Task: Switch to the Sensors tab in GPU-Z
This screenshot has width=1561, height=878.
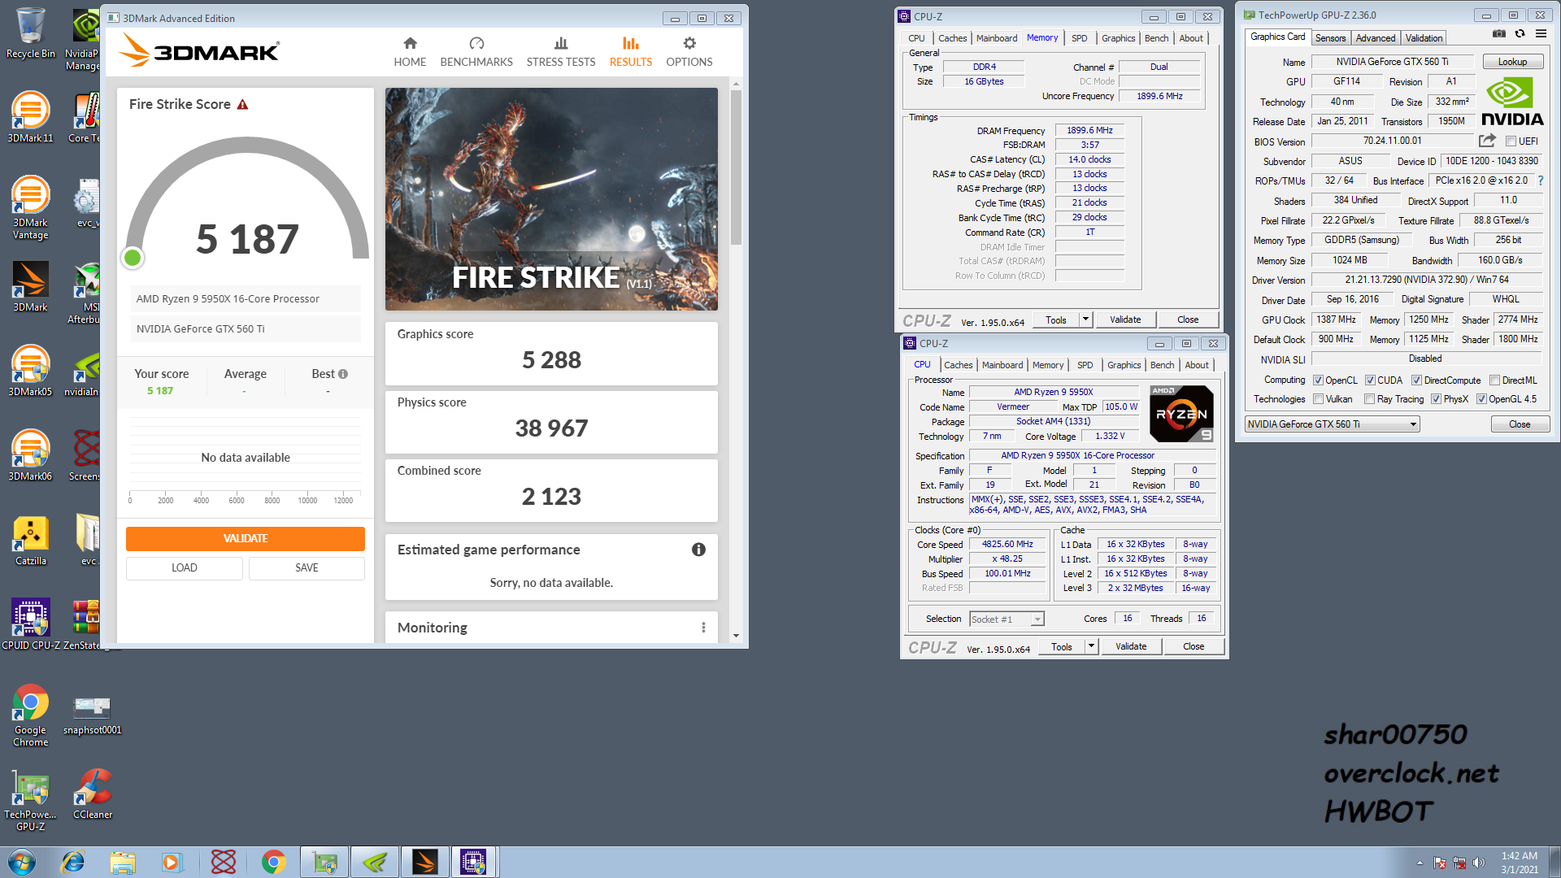Action: [x=1330, y=38]
